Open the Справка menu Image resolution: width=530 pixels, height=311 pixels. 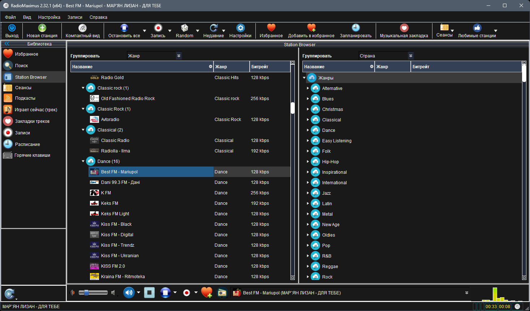click(x=98, y=17)
